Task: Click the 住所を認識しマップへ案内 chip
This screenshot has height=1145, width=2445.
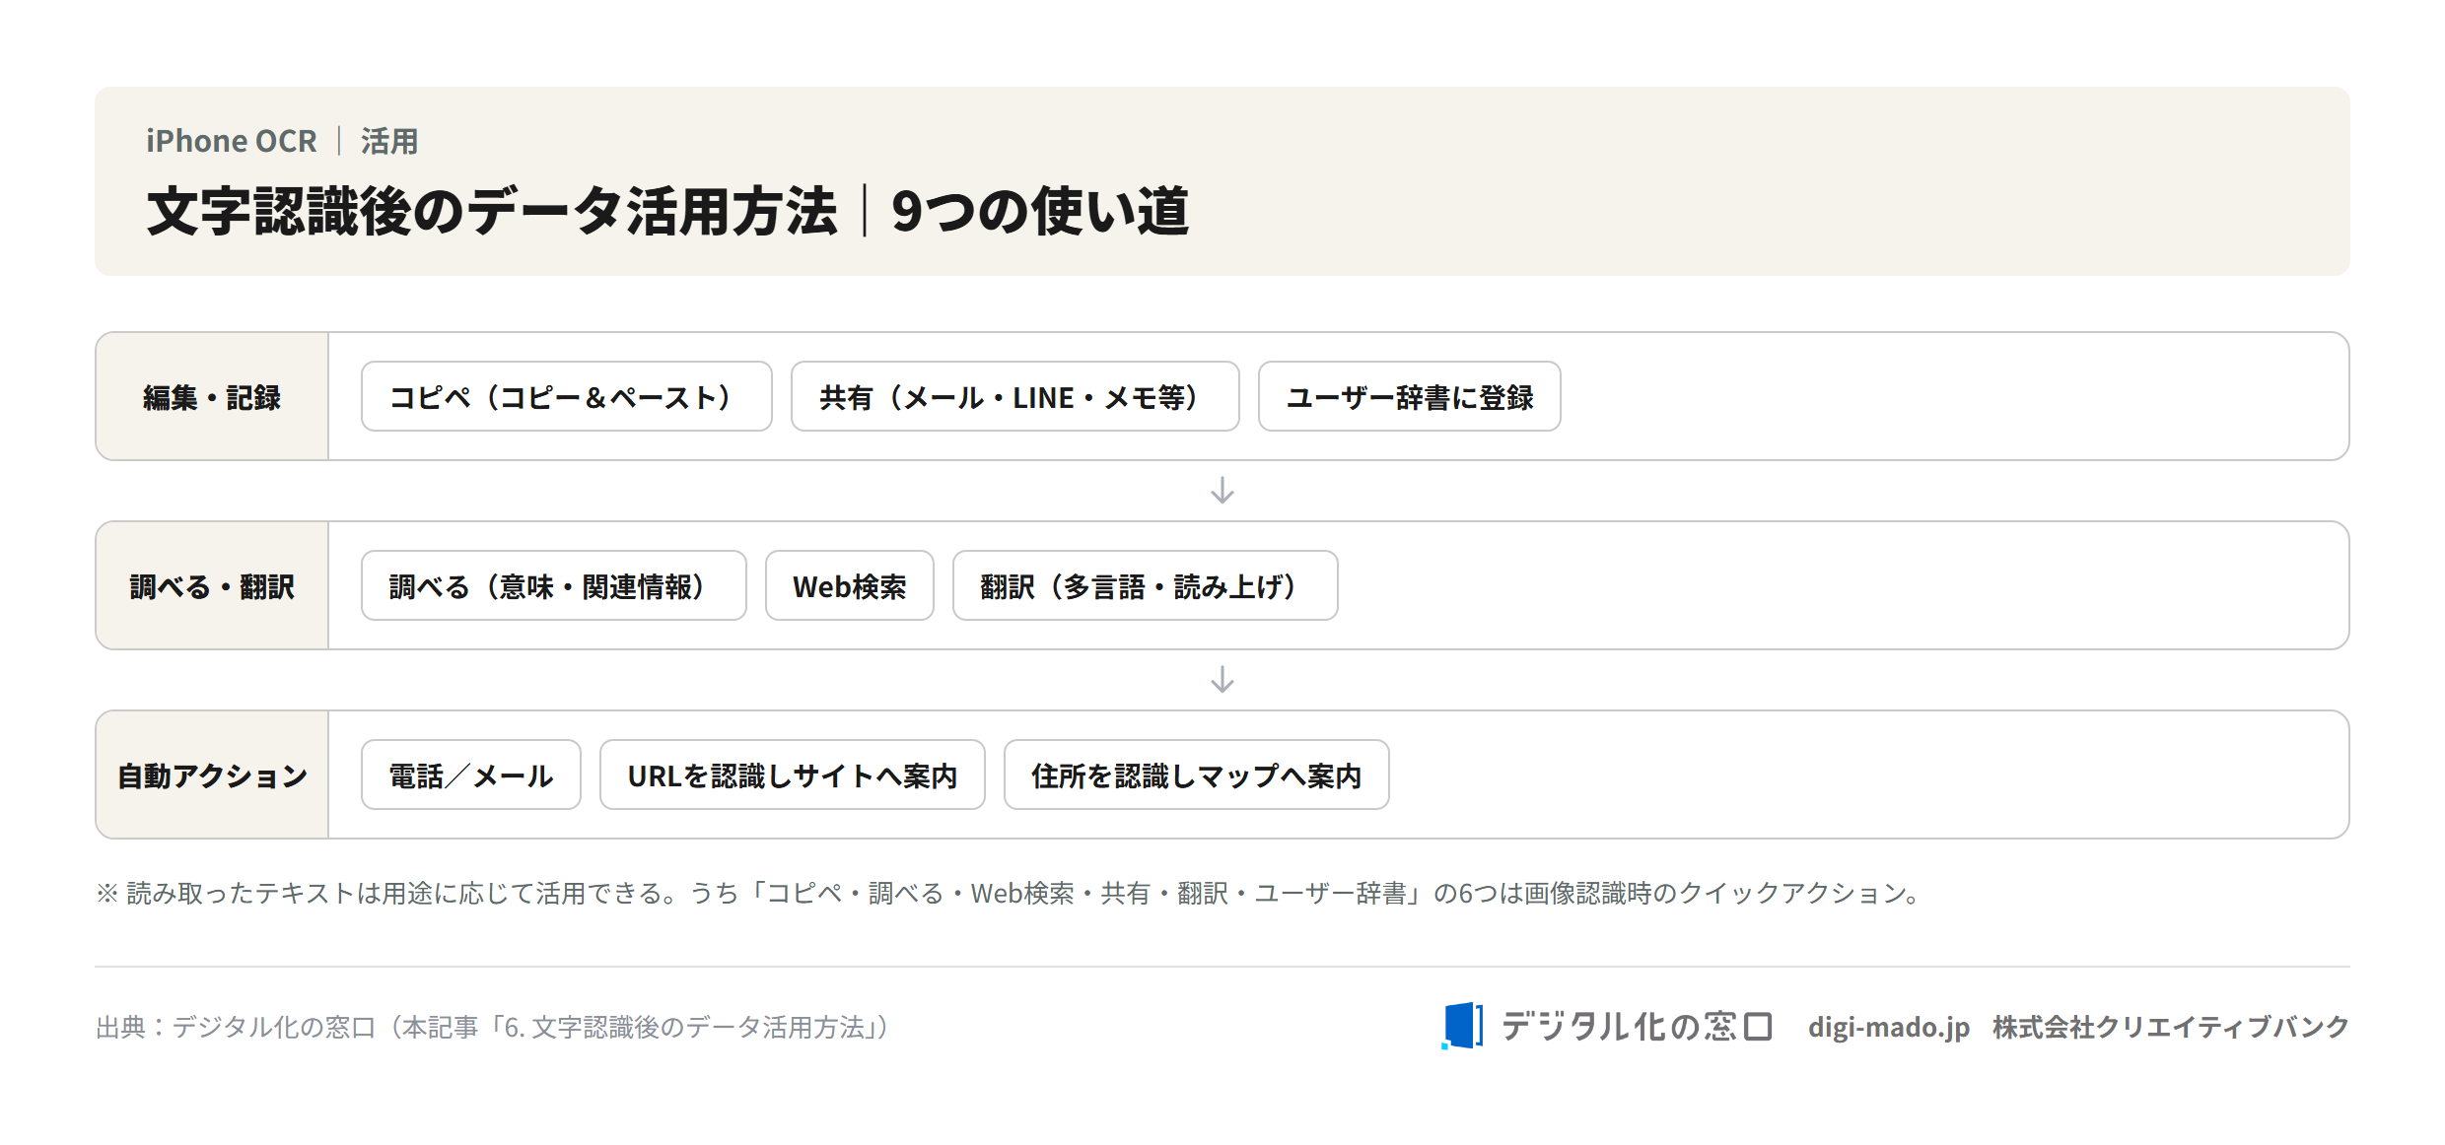Action: point(1196,775)
